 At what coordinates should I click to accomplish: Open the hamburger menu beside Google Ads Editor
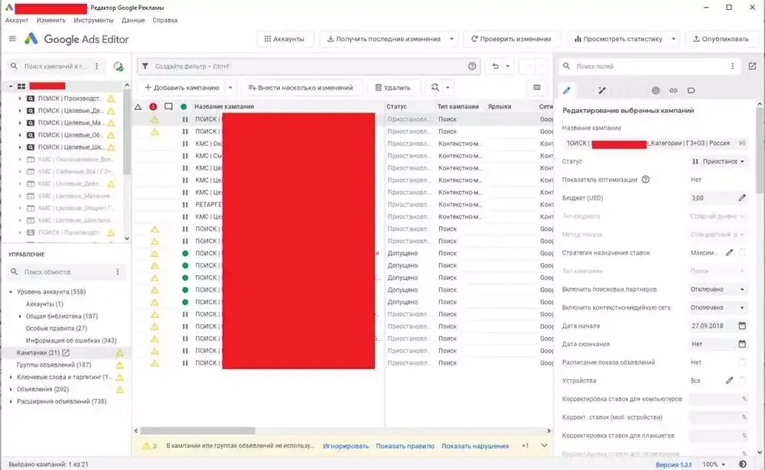point(13,39)
